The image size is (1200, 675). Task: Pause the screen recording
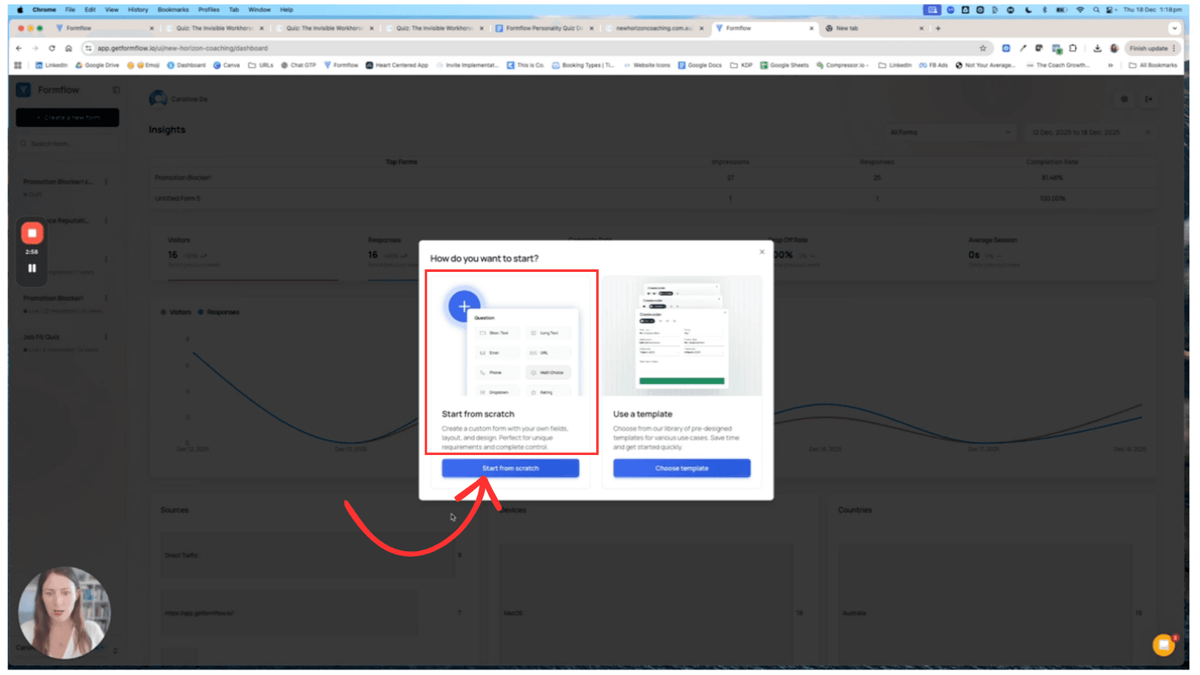pos(32,268)
